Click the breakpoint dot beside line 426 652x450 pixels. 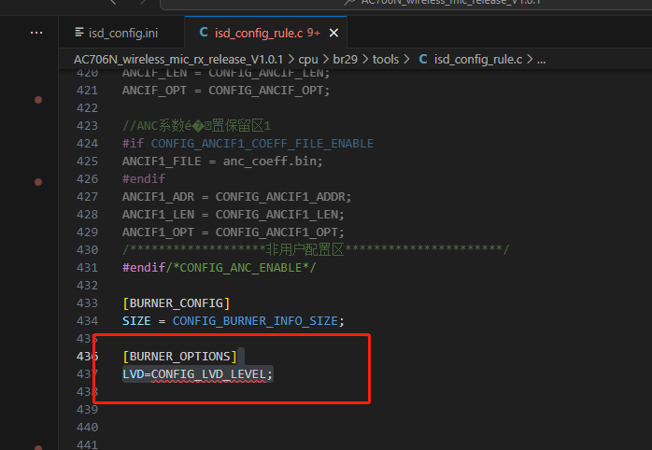38,181
